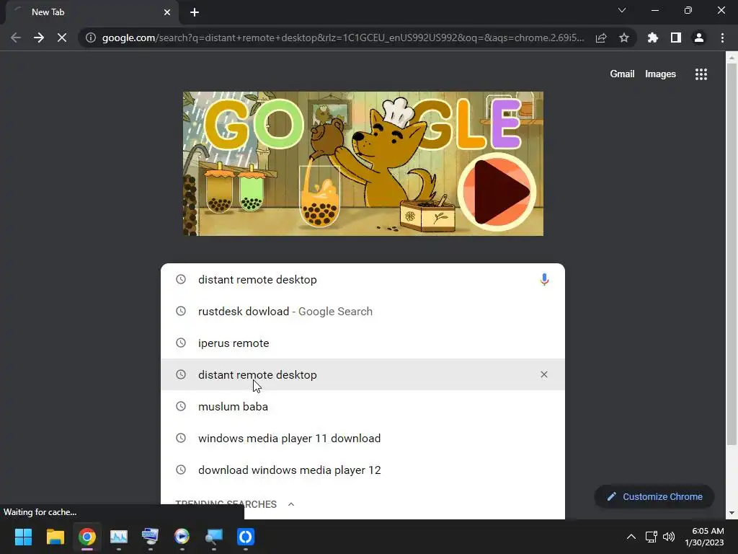Open Images link
Viewport: 738px width, 554px height.
pyautogui.click(x=660, y=74)
